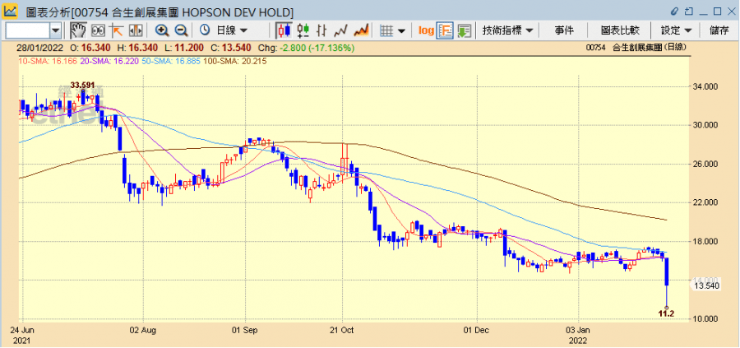Screen dimensions: 740x348
Task: Click the link/attach icon in title bar
Action: (676, 11)
